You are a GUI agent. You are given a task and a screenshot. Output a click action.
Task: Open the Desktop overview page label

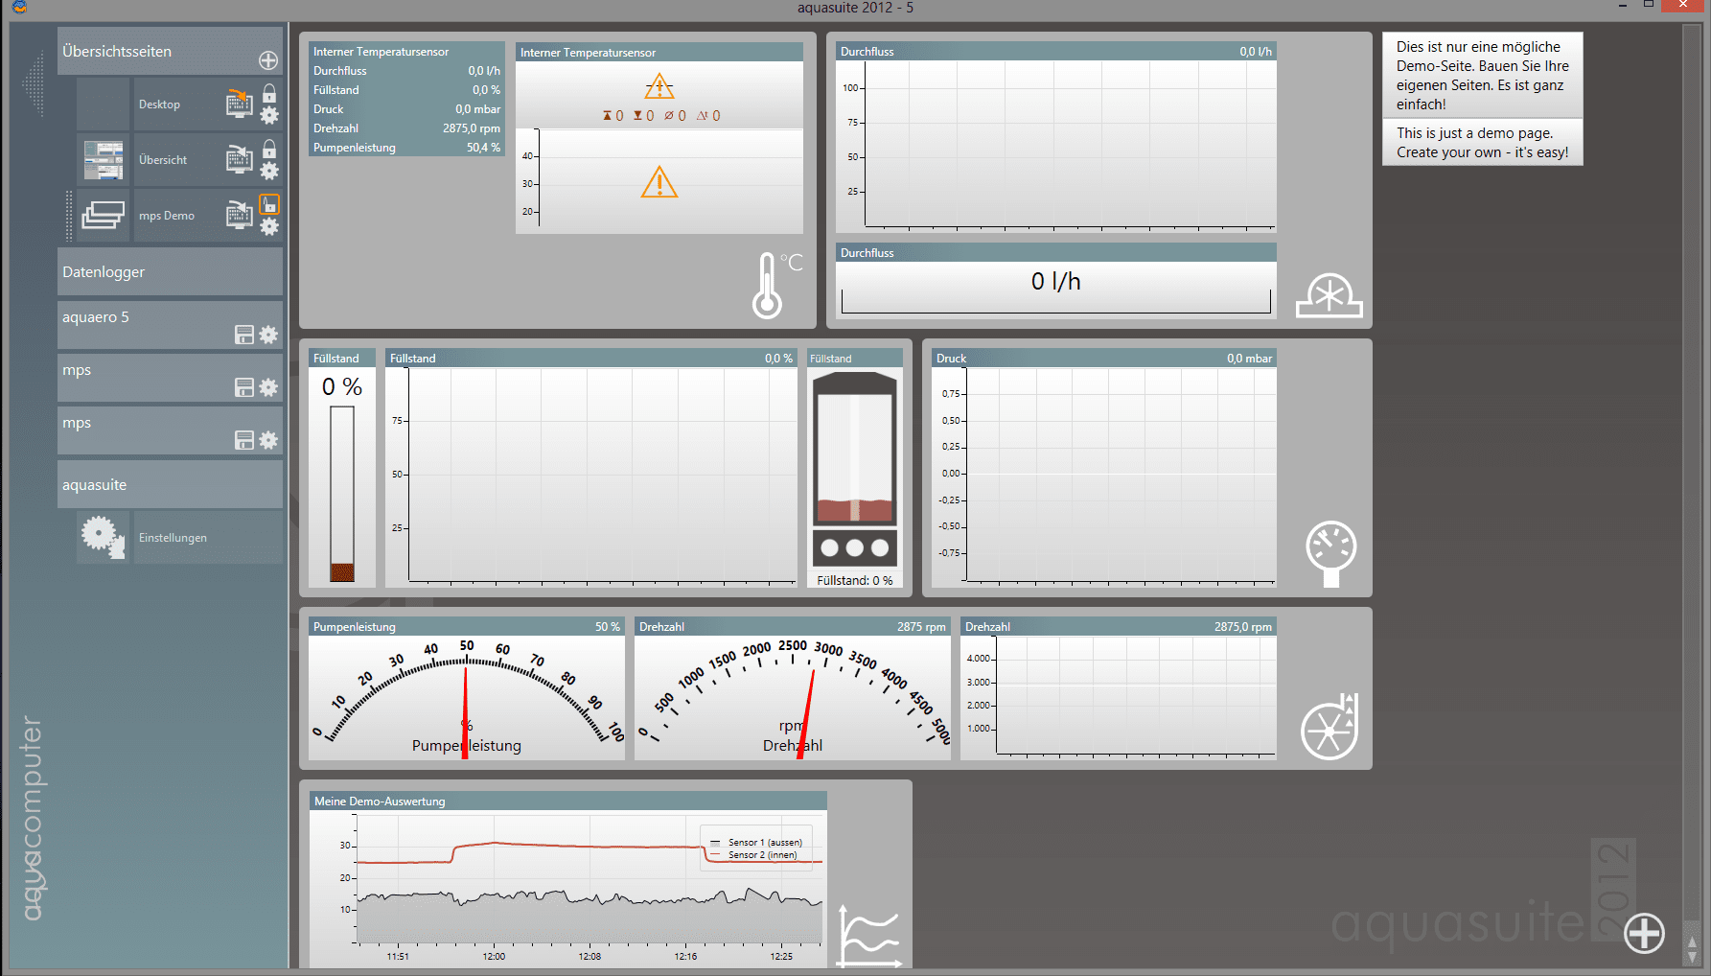159,105
